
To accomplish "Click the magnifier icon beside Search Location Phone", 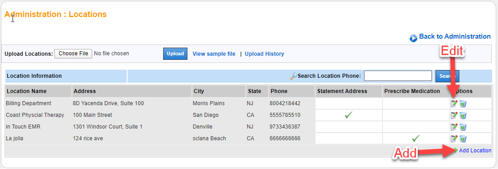I will click(x=294, y=76).
